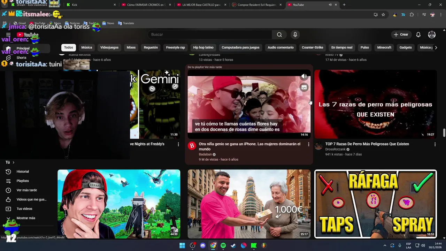This screenshot has width=446, height=251.
Task: Open TOP 7 Razas De Perro video title
Action: coord(367,144)
